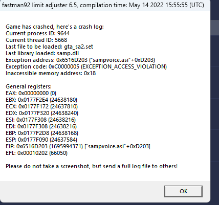
Task: Click the 'General registers:' label
Action: point(29,86)
